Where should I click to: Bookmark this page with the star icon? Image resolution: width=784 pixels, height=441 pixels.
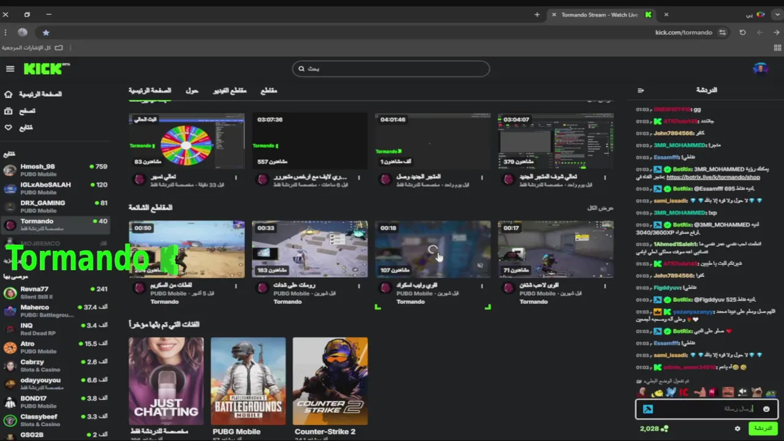point(45,32)
